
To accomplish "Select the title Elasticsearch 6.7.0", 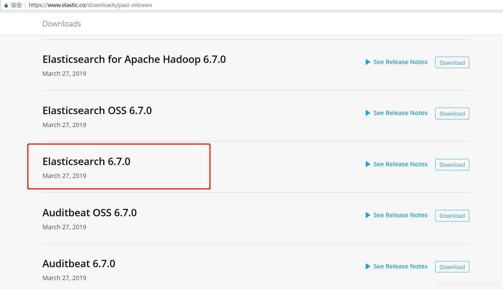I will coord(86,161).
